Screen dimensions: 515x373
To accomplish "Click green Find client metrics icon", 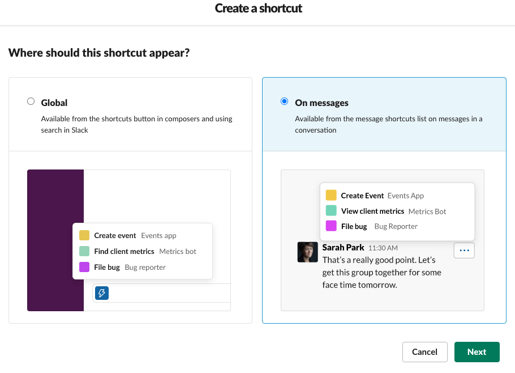I will [84, 251].
